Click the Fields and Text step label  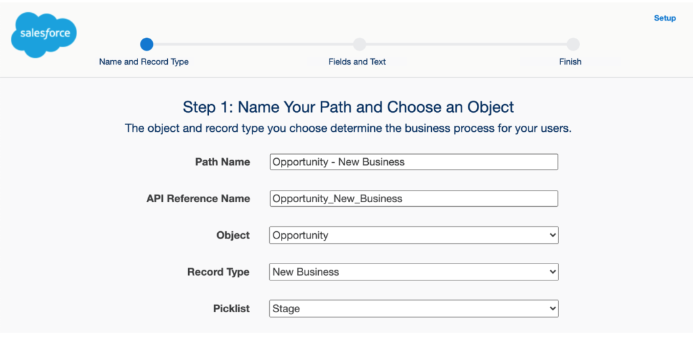pyautogui.click(x=357, y=61)
